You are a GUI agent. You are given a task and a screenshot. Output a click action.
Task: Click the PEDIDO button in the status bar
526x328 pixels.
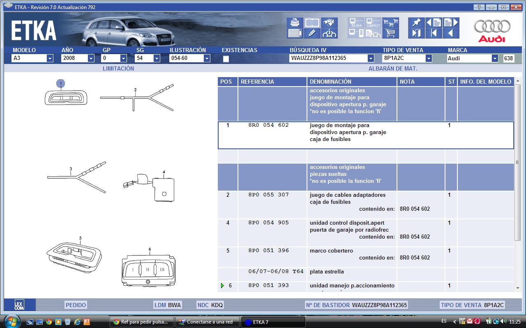76,305
